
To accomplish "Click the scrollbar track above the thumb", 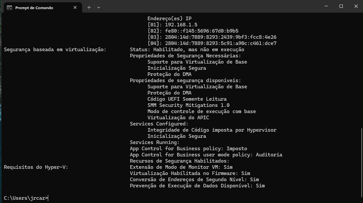I will (361, 69).
